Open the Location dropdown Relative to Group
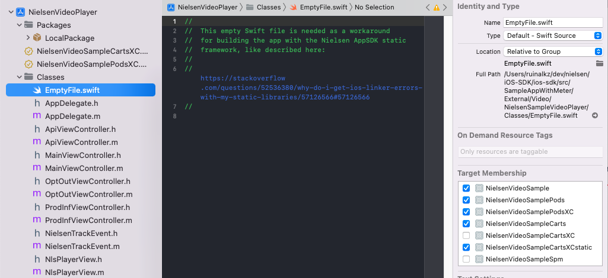 [553, 51]
